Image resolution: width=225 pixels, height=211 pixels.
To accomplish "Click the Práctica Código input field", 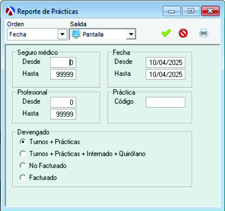I will pyautogui.click(x=166, y=102).
